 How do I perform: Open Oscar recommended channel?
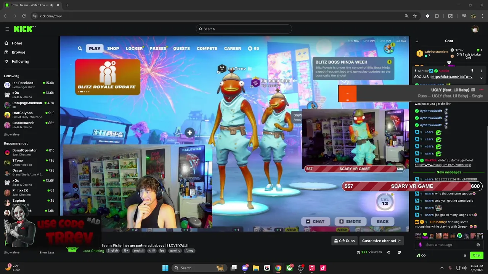pos(29,172)
